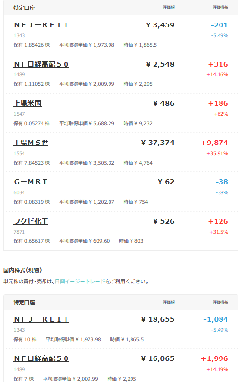This screenshot has width=242, height=382.
Task: Open NF日経高配50 link holding 7 株
Action: [x=41, y=358]
